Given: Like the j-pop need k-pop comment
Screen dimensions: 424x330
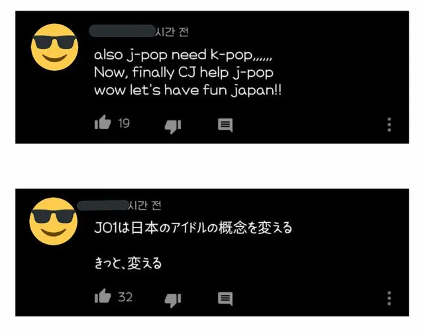Looking at the screenshot, I should (x=103, y=122).
